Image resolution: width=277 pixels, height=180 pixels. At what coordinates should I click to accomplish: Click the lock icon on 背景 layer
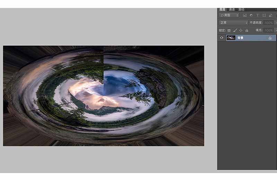coord(270,38)
